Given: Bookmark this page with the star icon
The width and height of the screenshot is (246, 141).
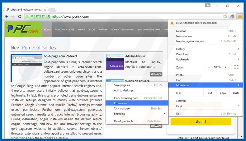Looking at the screenshot, I should point(225,16).
